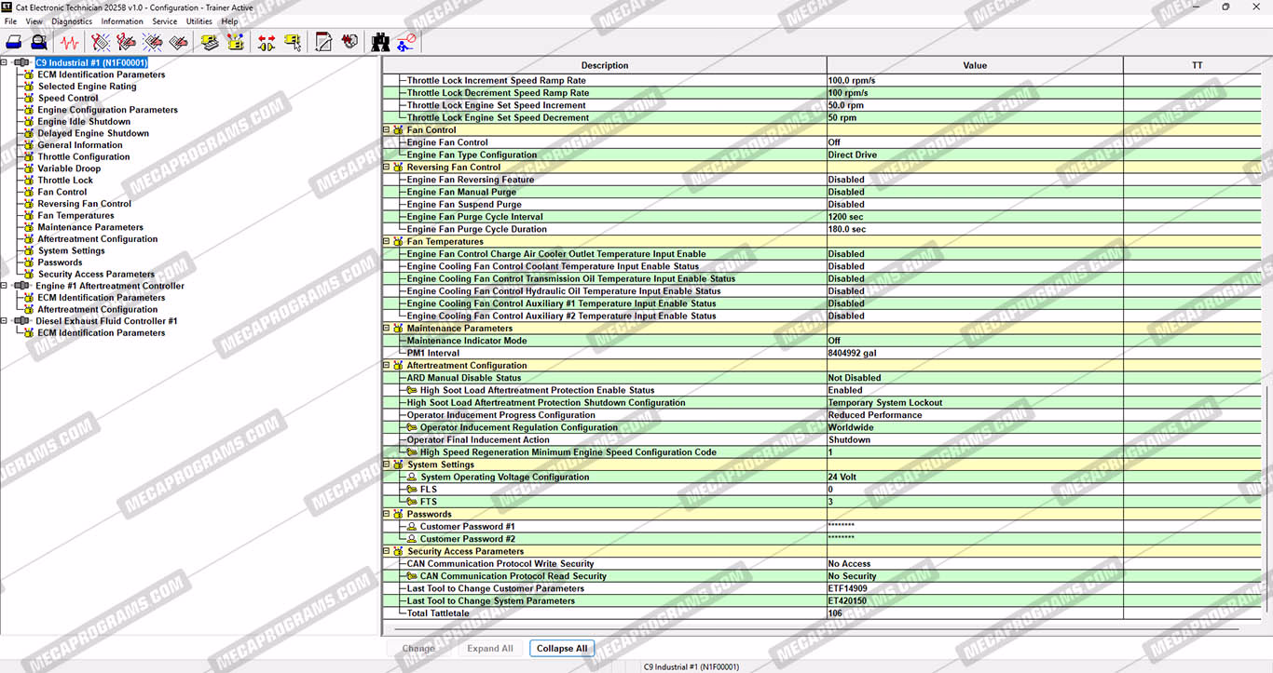Select Throttle Lock in the tree

[x=65, y=181]
